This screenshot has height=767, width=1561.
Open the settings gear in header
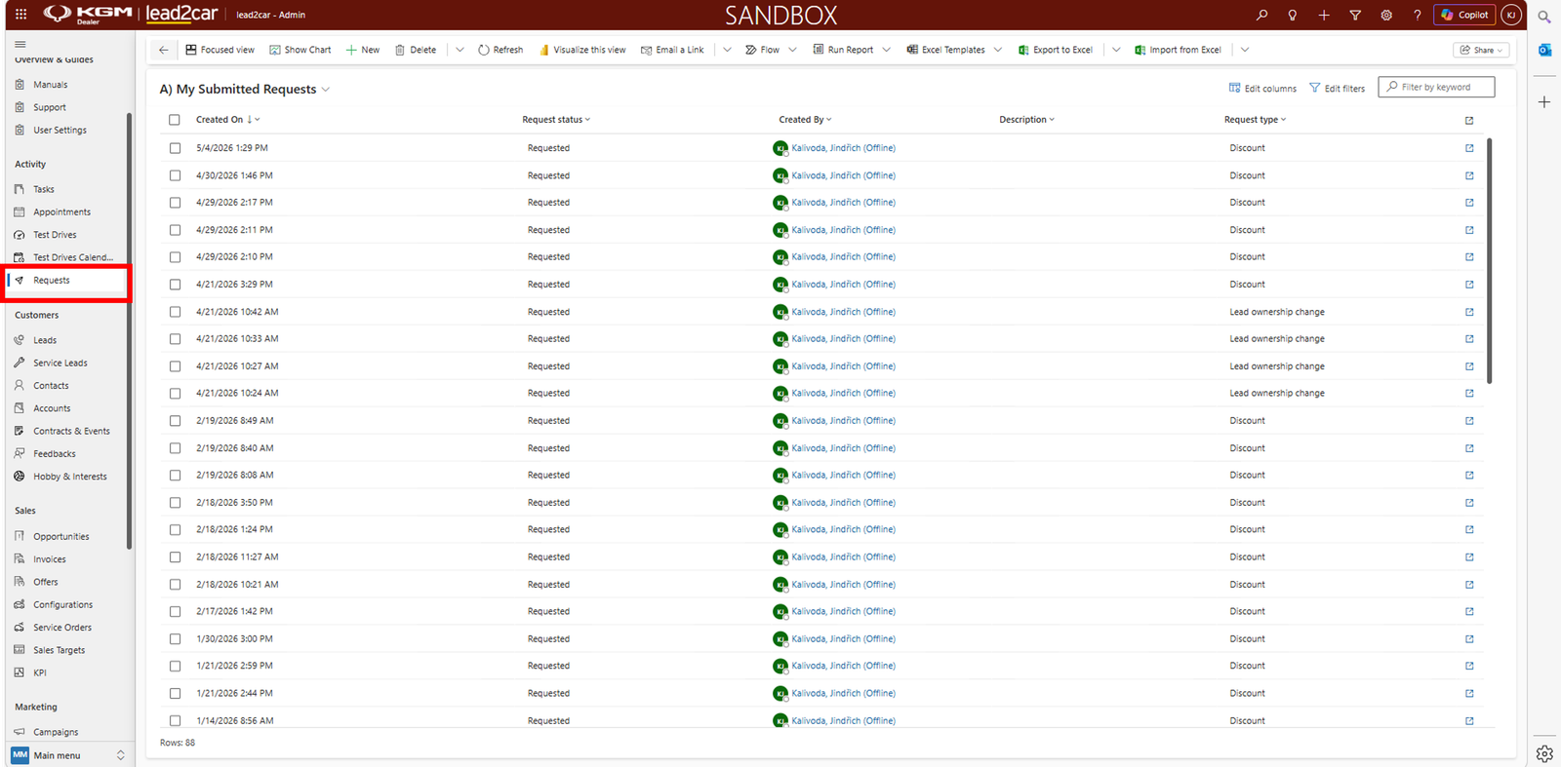[x=1386, y=15]
